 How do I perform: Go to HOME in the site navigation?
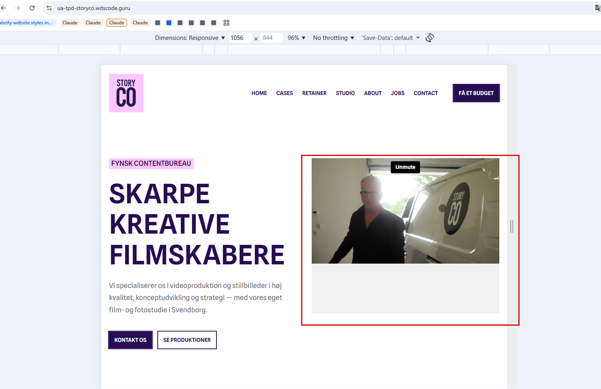259,93
